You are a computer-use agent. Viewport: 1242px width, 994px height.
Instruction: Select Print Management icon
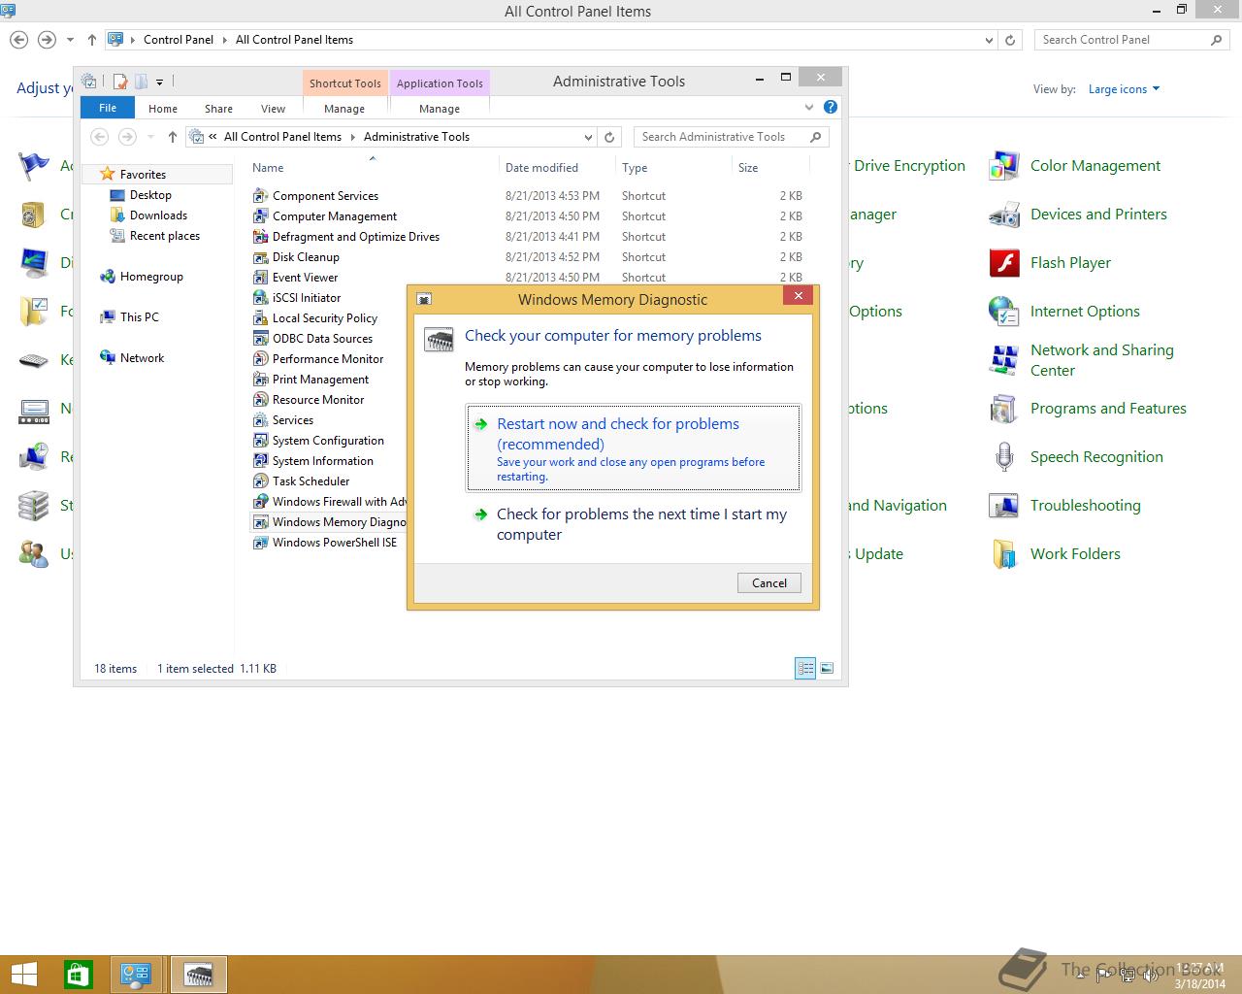[260, 380]
